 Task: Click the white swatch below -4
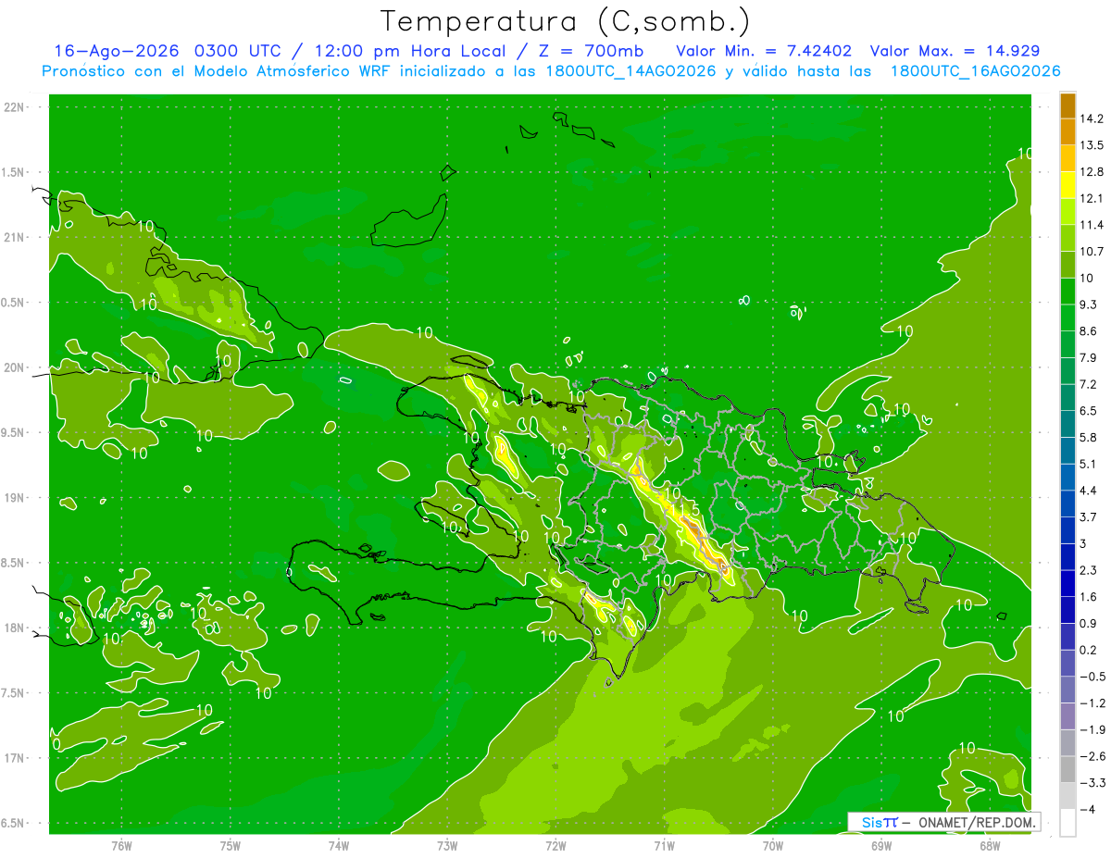pyautogui.click(x=1067, y=823)
